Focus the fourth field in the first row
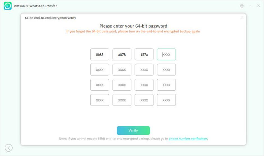This screenshot has height=156, width=264. click(x=166, y=54)
